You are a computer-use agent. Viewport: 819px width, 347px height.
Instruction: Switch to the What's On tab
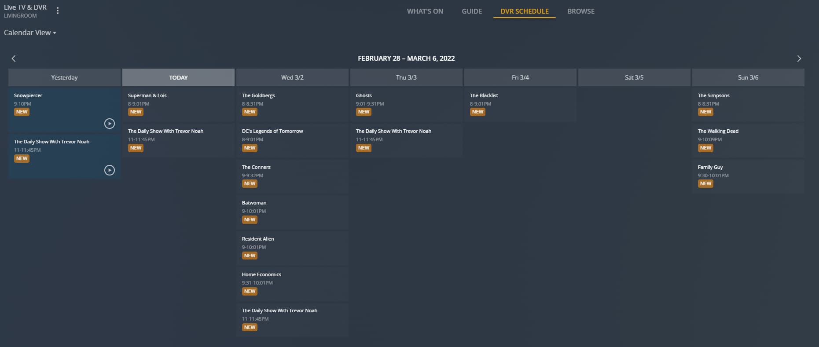[425, 11]
